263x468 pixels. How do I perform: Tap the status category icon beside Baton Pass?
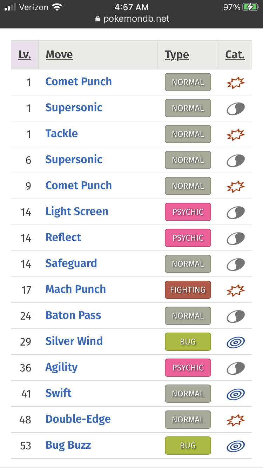pos(235,316)
